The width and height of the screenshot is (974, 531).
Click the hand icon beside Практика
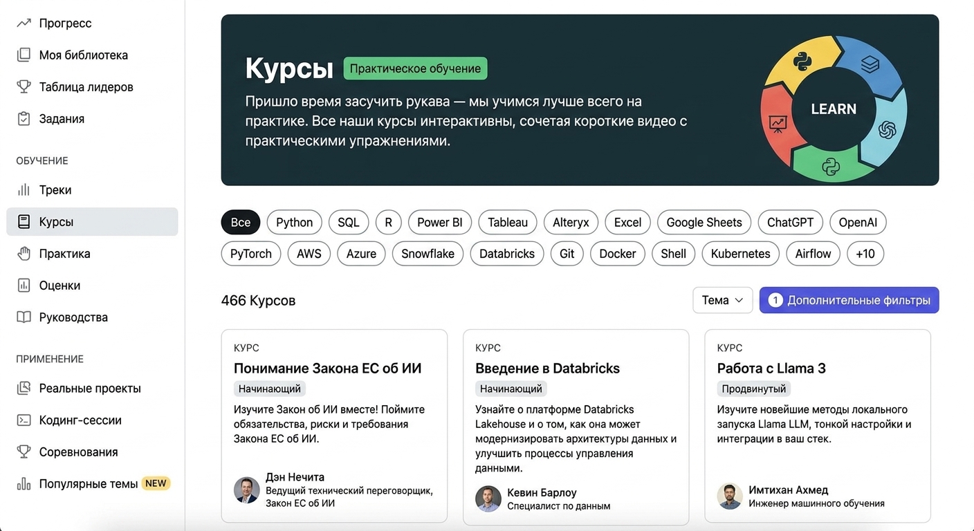click(x=24, y=253)
